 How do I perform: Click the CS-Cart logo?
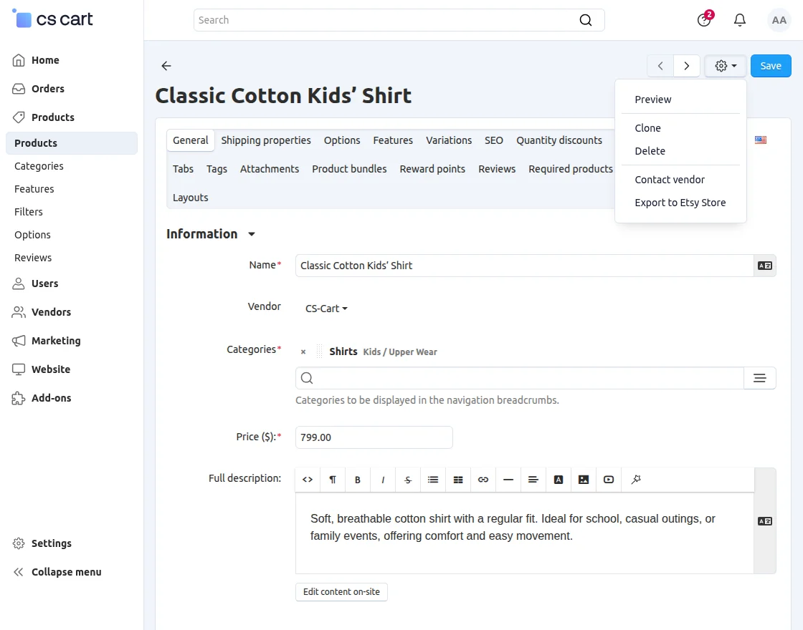53,19
